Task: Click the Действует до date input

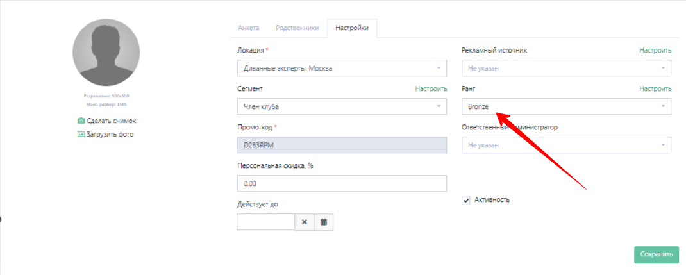Action: (x=266, y=222)
